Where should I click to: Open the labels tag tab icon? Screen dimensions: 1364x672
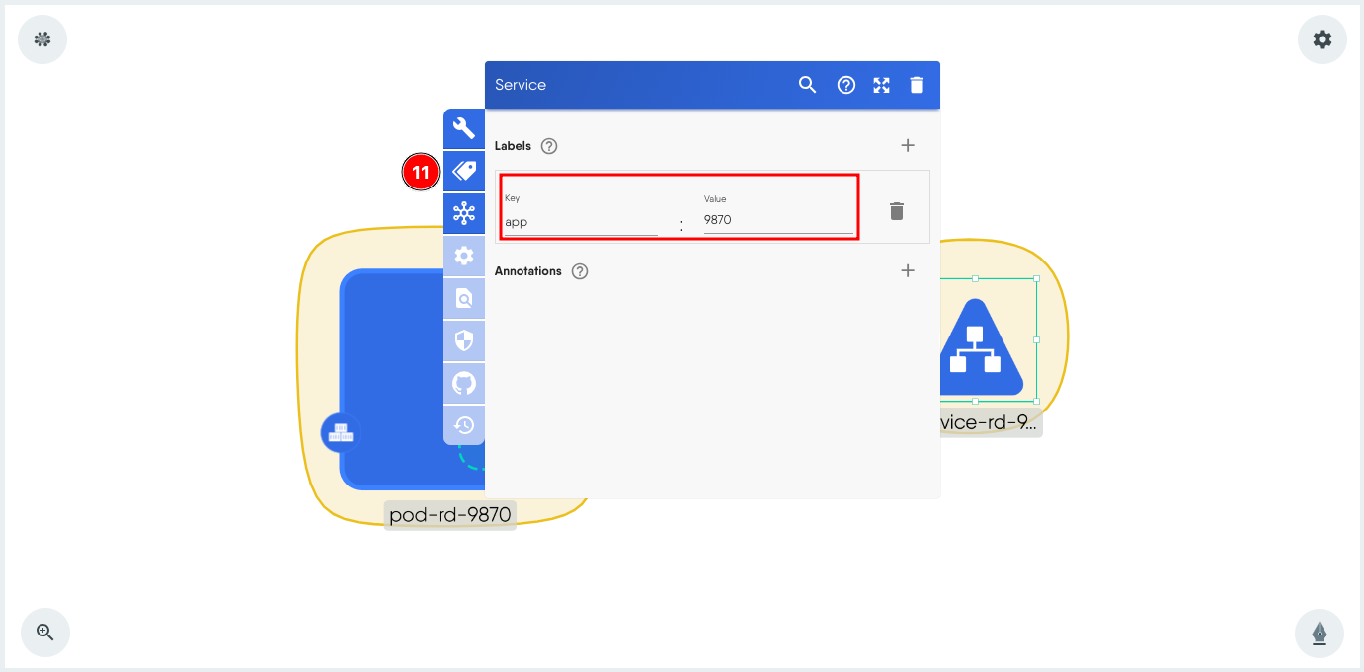(x=464, y=171)
